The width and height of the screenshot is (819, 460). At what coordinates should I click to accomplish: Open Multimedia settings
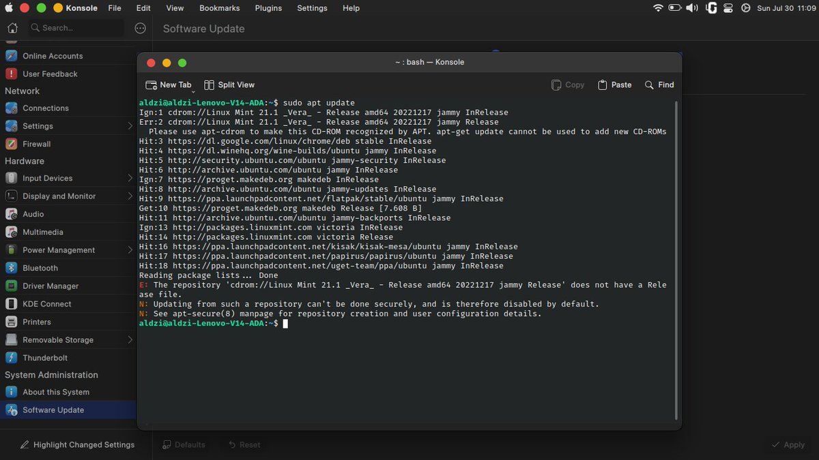[x=68, y=232]
